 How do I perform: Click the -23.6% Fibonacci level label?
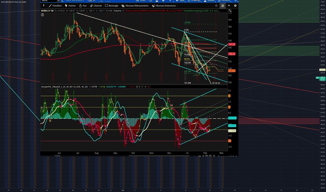pos(187,22)
